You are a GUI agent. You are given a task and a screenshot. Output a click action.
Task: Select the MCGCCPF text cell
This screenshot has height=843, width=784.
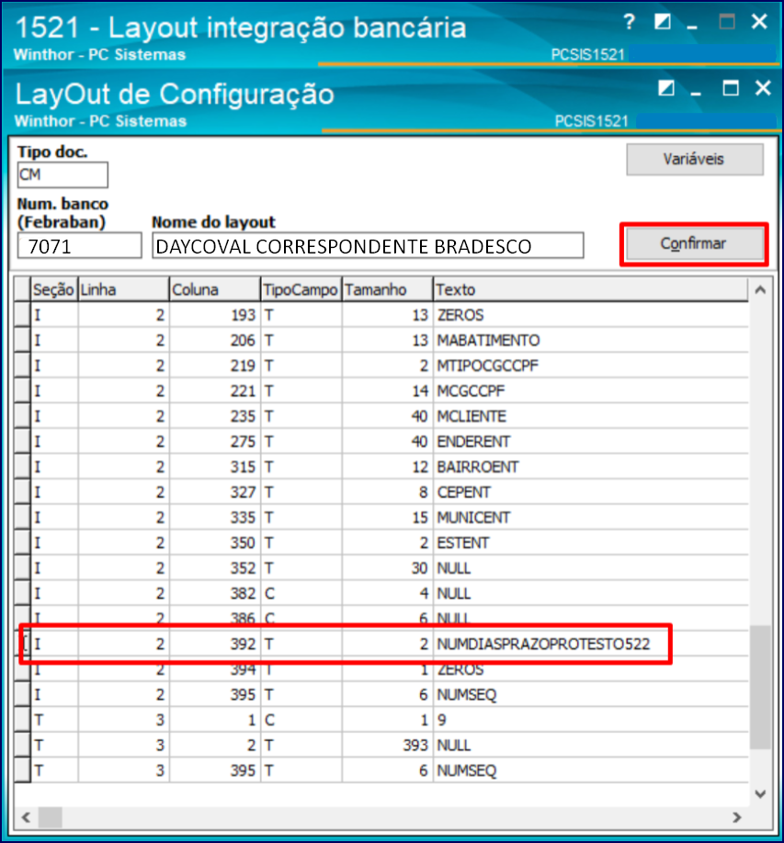(x=591, y=391)
